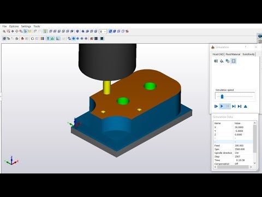Image resolution: width=262 pixels, height=197 pixels.
Task: Click the overlapping squares compare icon
Action: click(228, 61)
